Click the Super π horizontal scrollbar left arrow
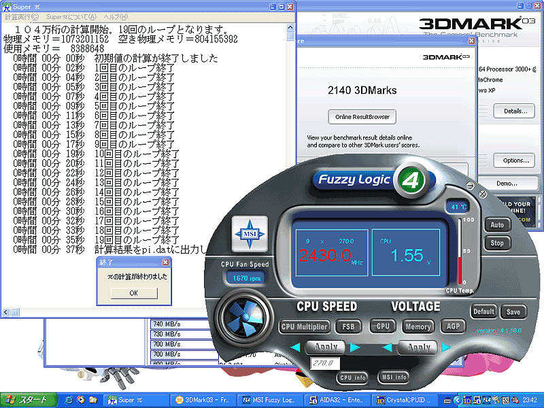 point(5,312)
